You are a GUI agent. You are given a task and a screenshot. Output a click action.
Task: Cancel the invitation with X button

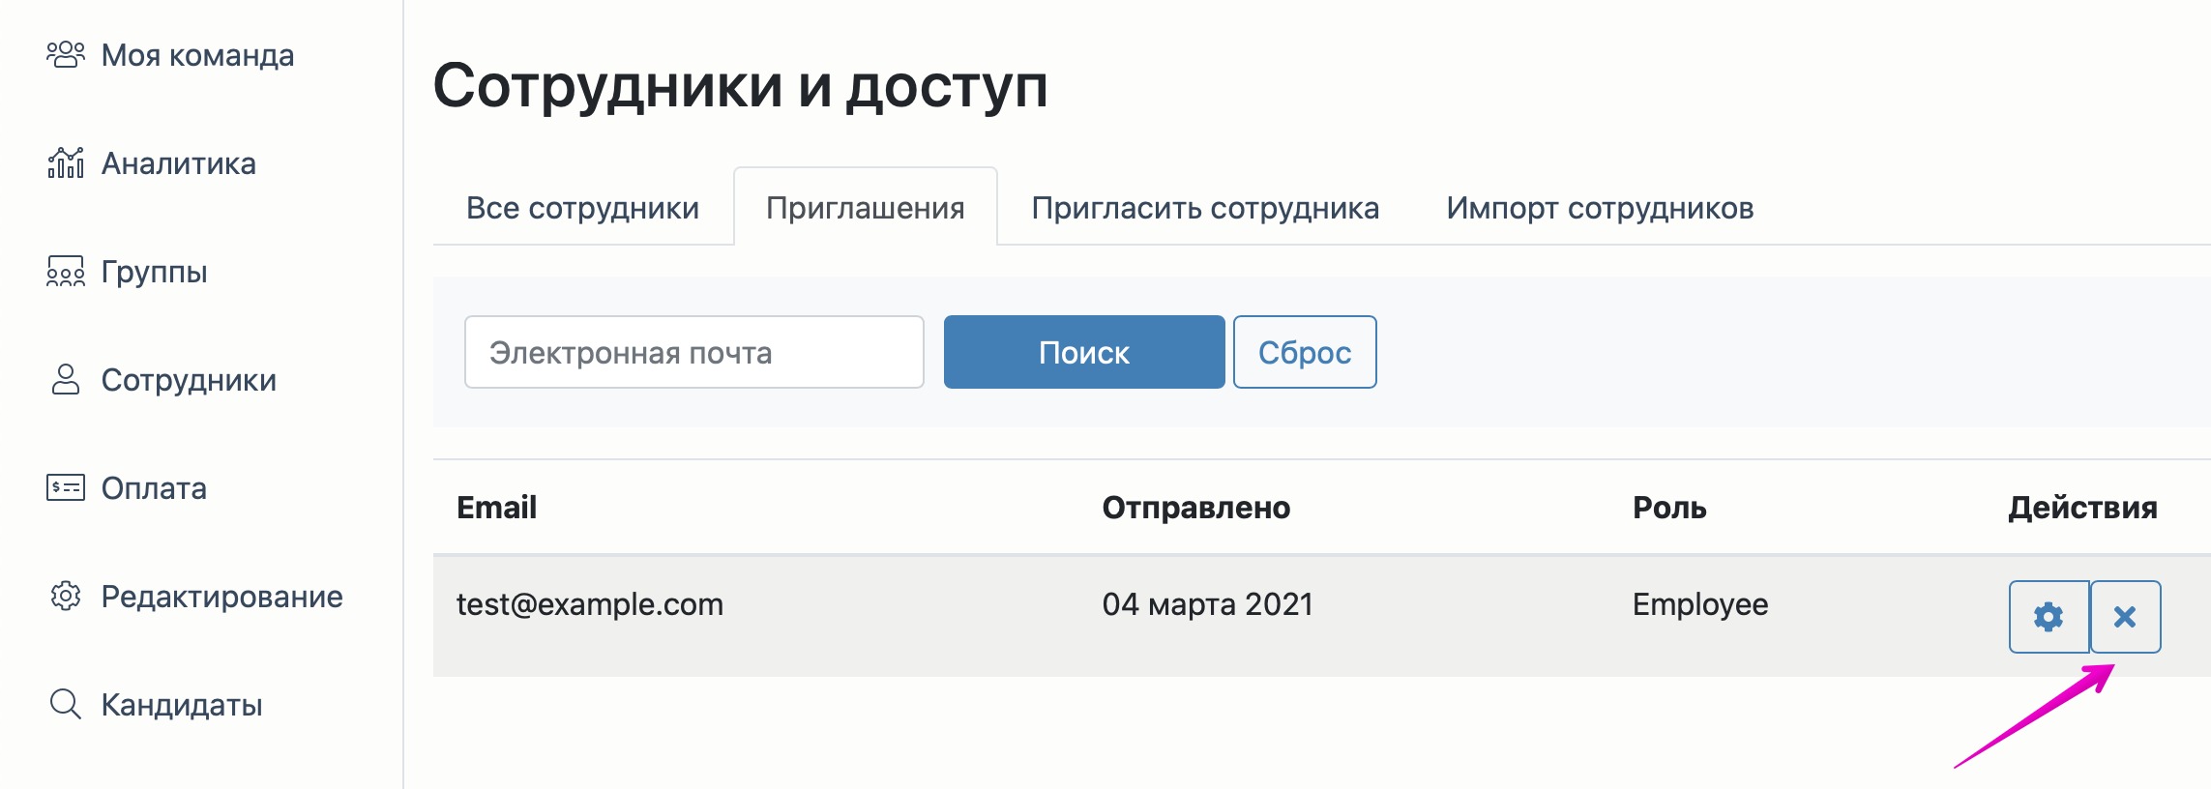[2125, 617]
